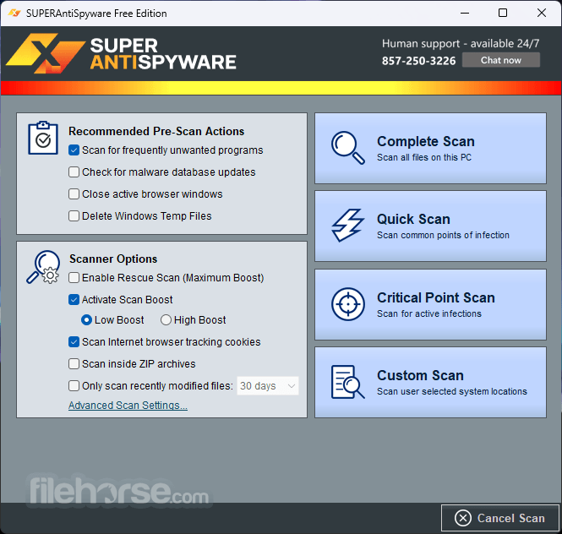Click the Scanner Options magnifier-gear icon
The height and width of the screenshot is (534, 562).
pyautogui.click(x=43, y=267)
